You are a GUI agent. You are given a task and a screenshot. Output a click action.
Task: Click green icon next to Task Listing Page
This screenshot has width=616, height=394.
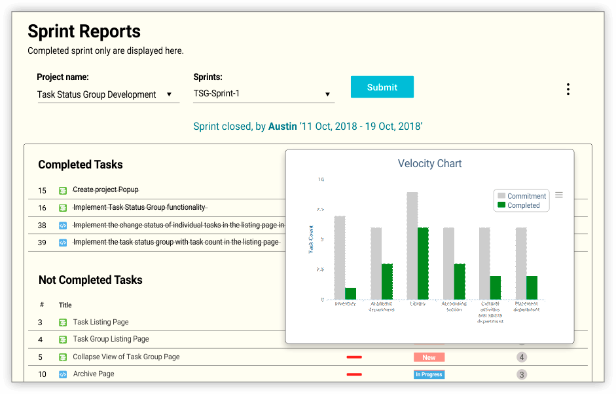pos(62,323)
